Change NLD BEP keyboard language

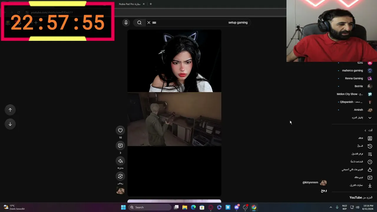[x=345, y=207]
